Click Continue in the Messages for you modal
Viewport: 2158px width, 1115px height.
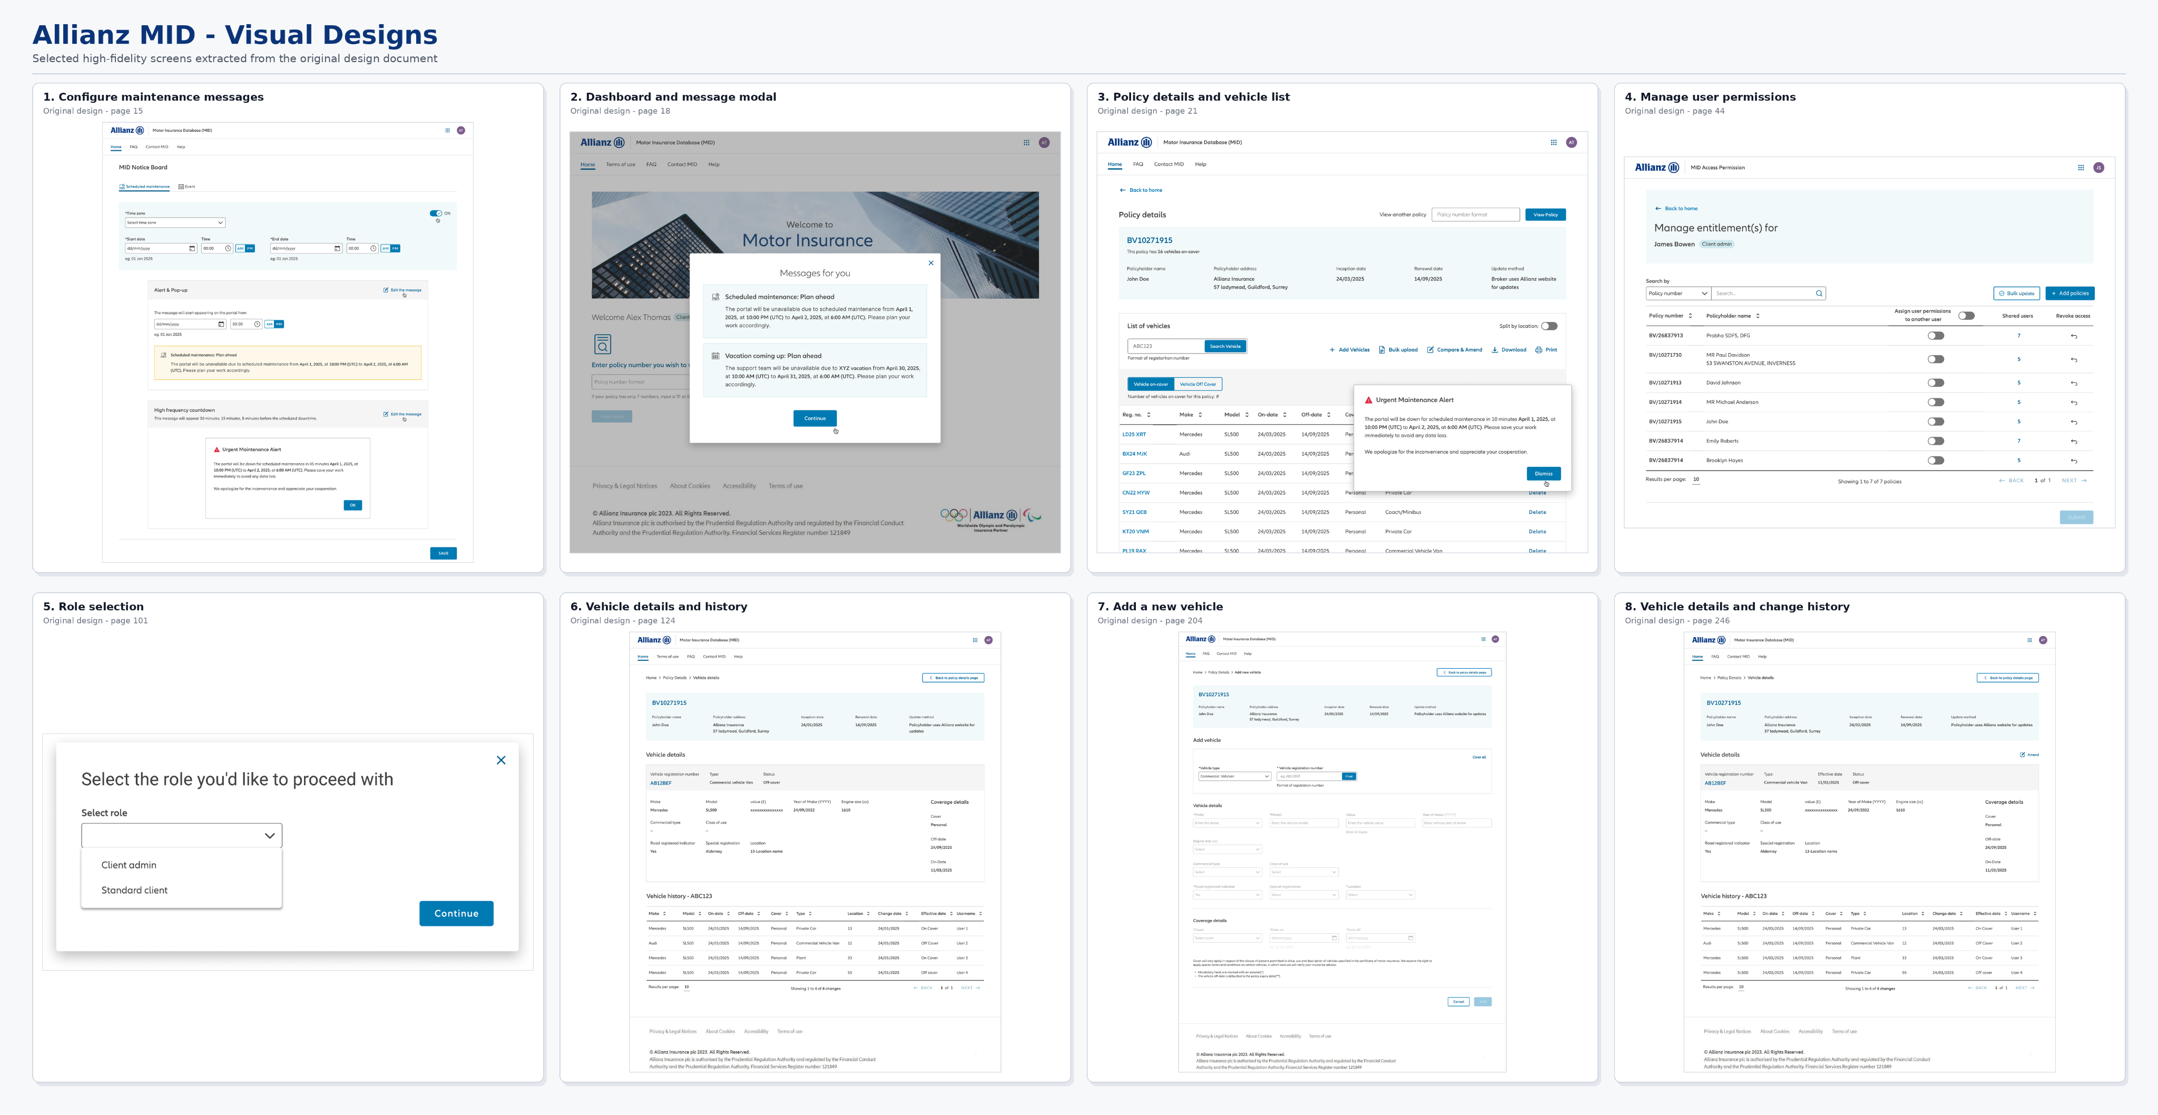coord(815,418)
